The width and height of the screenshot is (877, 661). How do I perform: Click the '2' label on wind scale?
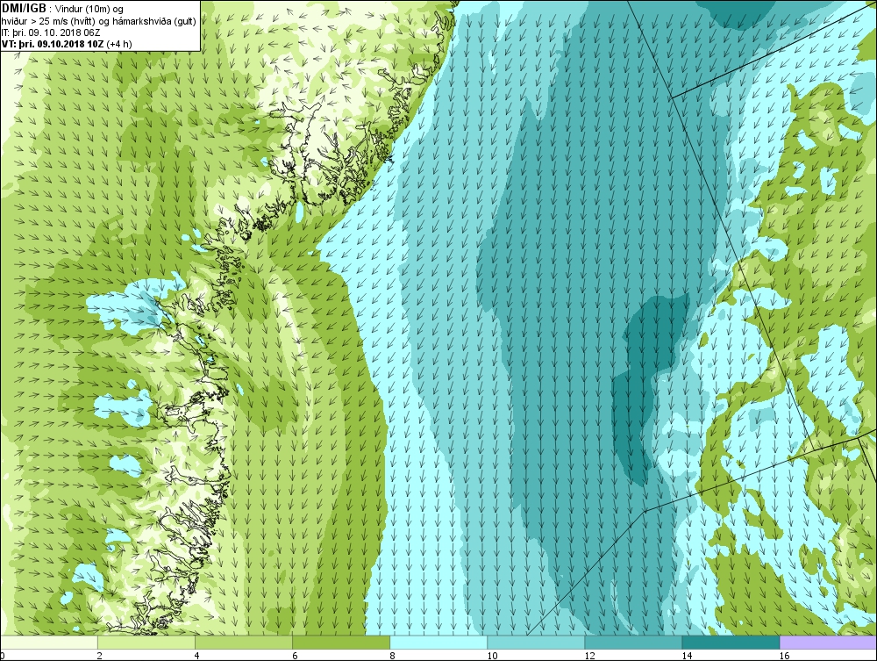100,656
